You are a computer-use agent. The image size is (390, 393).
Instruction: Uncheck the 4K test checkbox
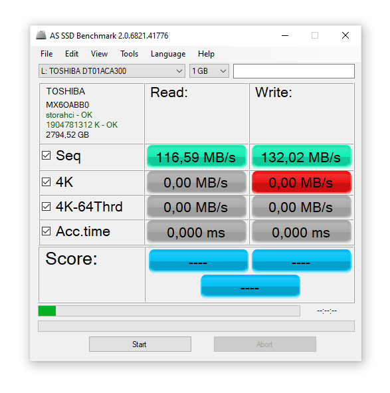[47, 182]
